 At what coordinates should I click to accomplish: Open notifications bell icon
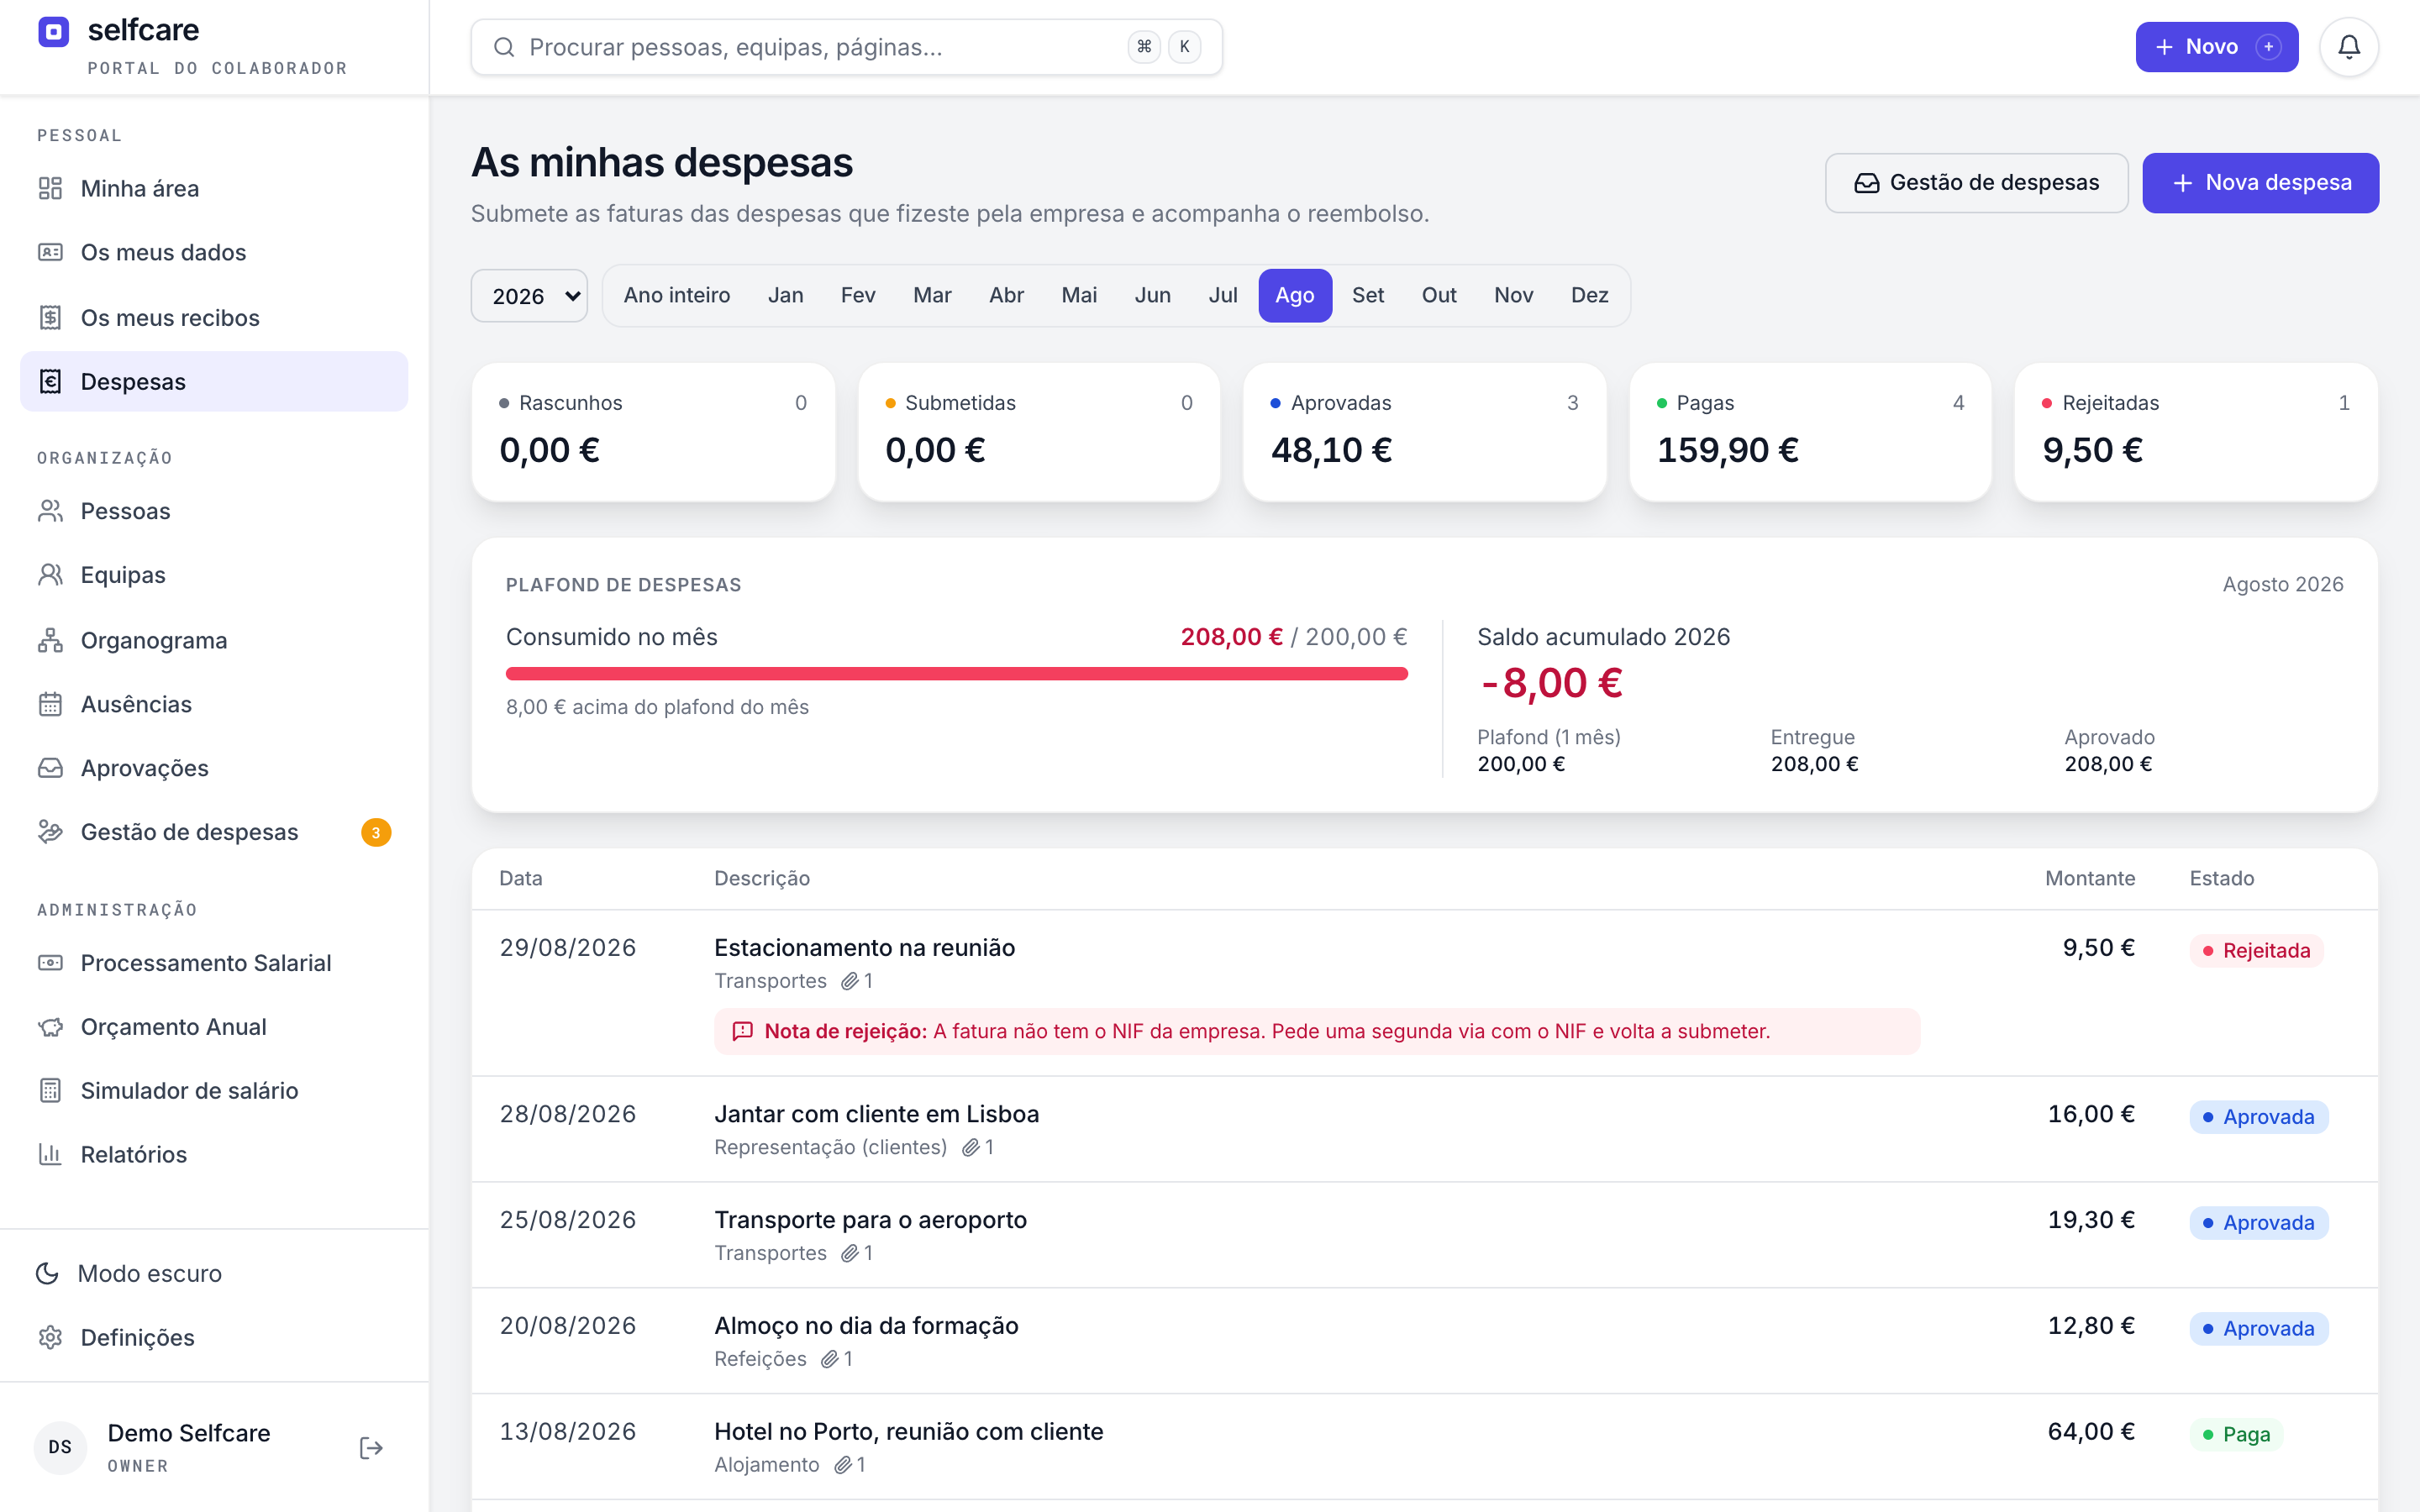pyautogui.click(x=2349, y=47)
